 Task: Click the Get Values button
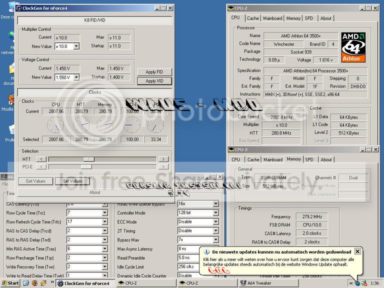[35, 181]
